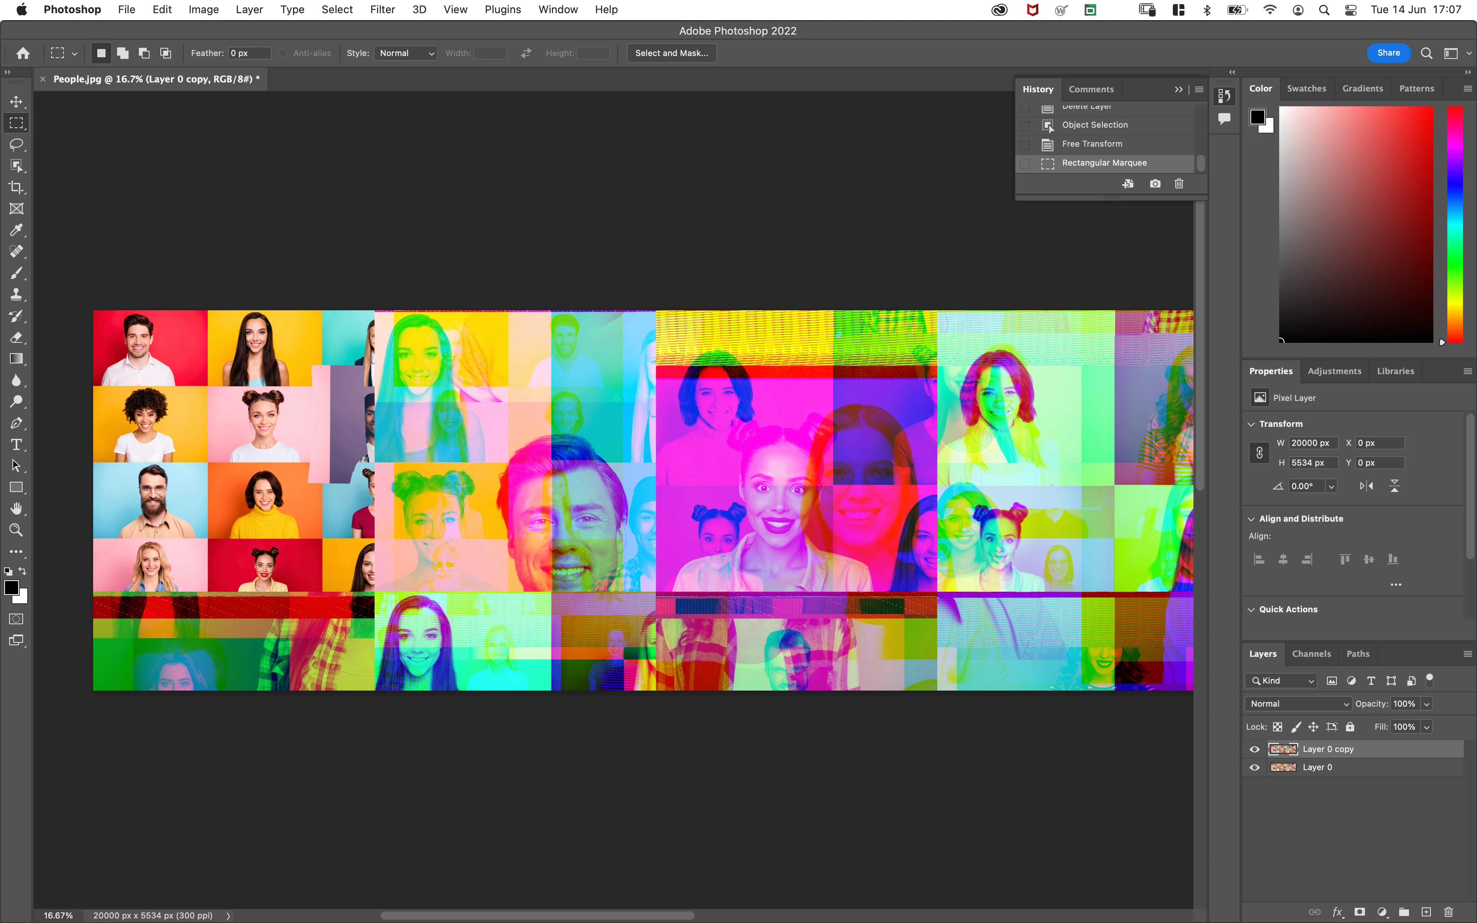Open the layer blend mode dropdown

pos(1298,704)
